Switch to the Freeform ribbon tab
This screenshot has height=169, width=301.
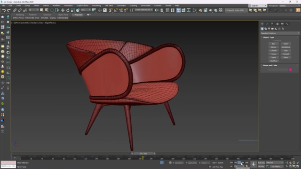(x=32, y=15)
